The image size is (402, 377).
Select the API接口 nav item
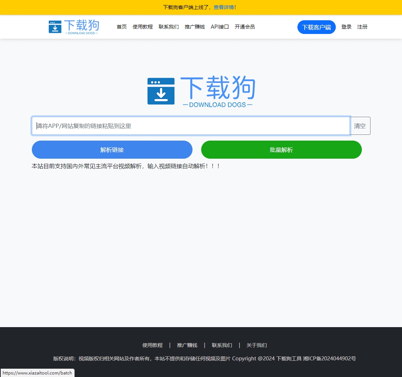click(220, 27)
